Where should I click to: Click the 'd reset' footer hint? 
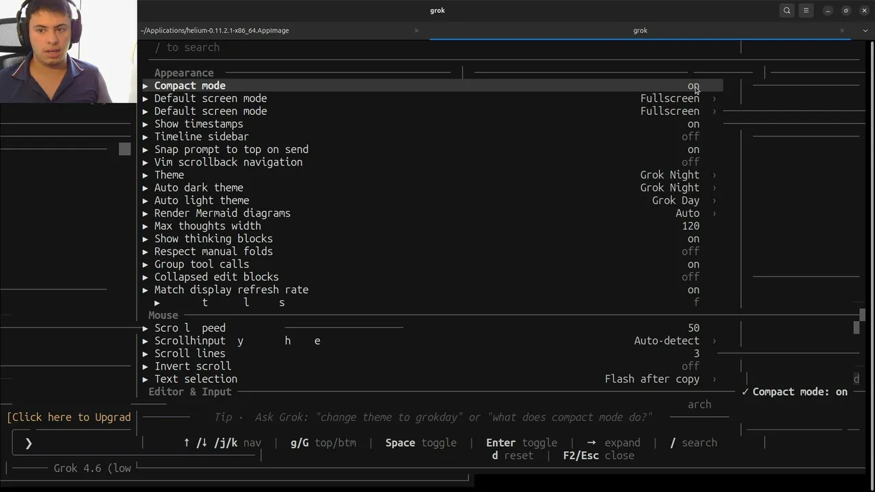point(513,456)
